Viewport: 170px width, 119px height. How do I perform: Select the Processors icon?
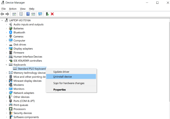click(x=11, y=109)
